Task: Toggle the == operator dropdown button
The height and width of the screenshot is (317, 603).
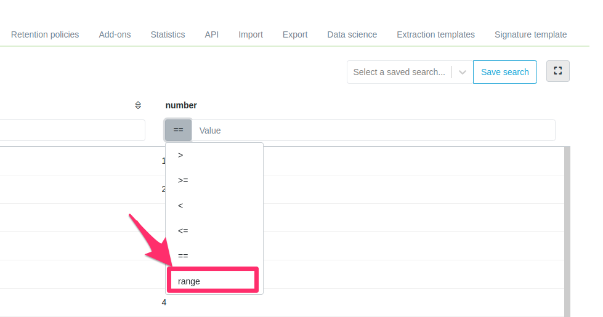Action: pyautogui.click(x=178, y=130)
